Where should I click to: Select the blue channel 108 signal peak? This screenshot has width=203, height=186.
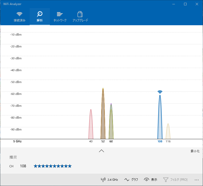[160, 119]
